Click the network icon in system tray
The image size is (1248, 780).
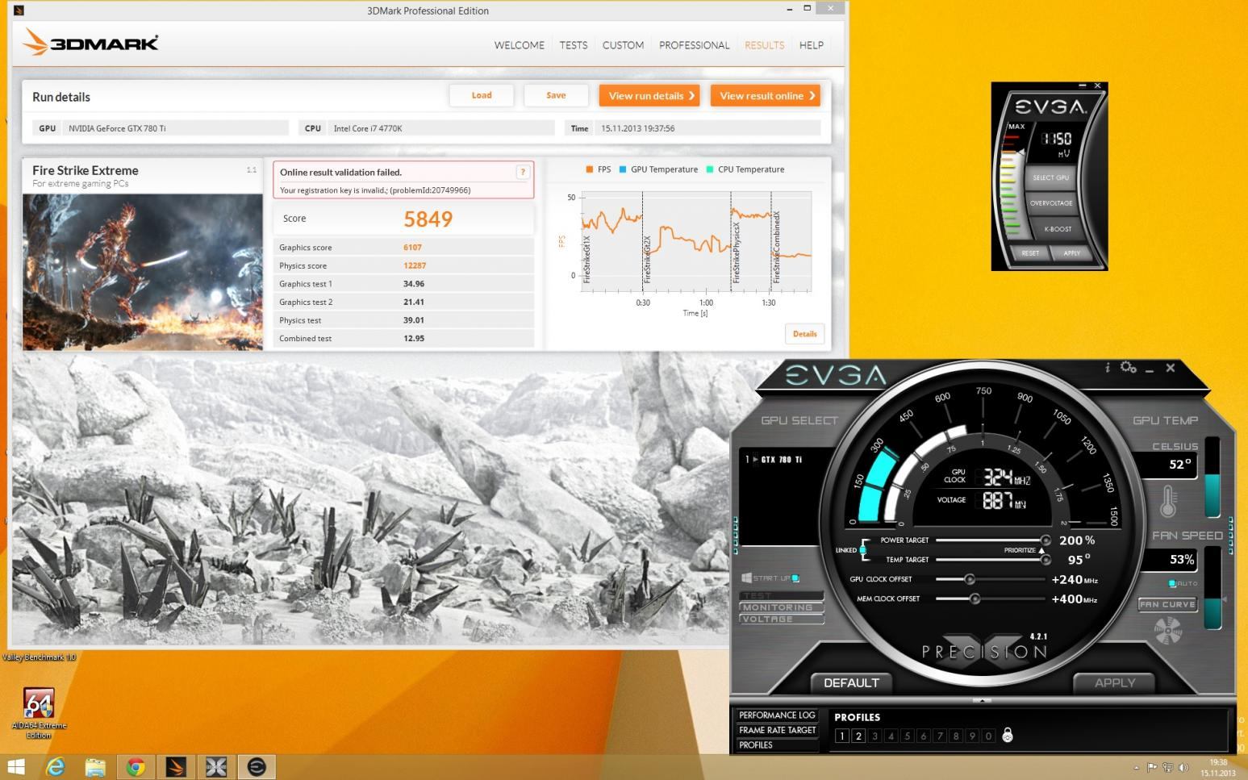click(x=1168, y=767)
